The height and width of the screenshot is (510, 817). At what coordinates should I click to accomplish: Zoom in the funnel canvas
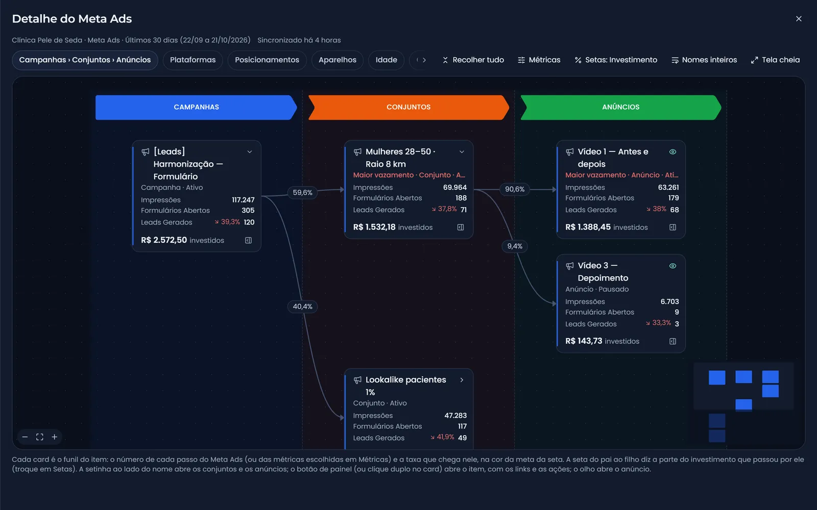(x=55, y=437)
